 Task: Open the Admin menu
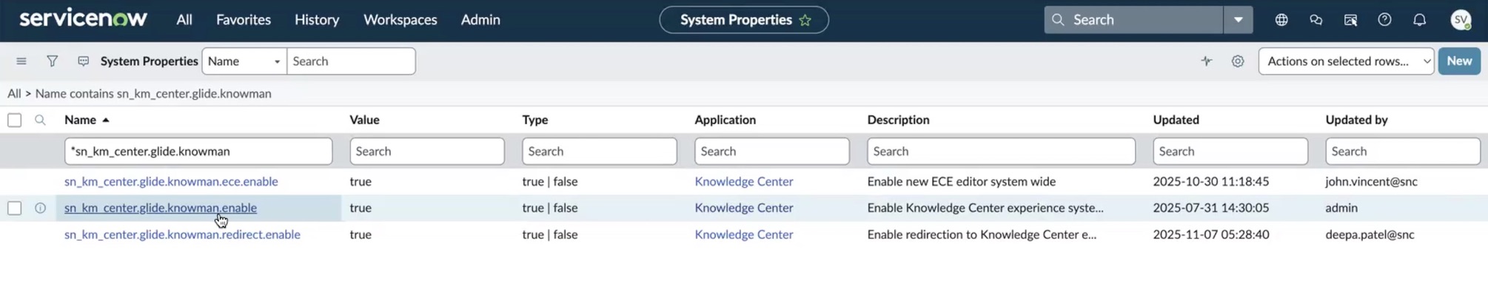pos(480,20)
